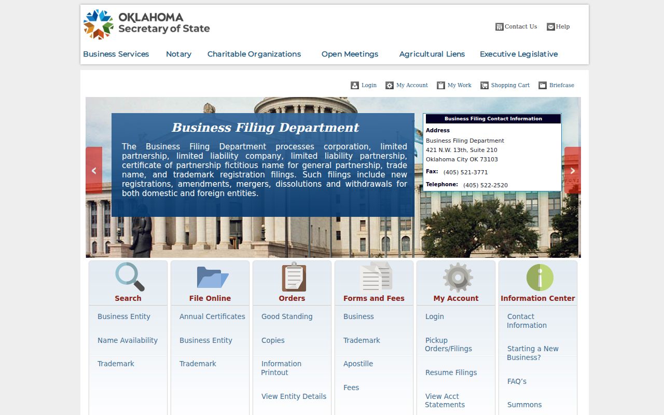
Task: Open View Entity Details link
Action: (x=294, y=396)
